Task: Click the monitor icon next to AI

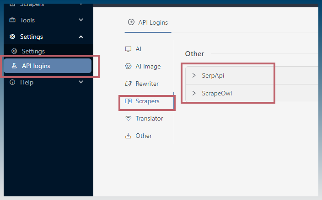Action: pos(128,49)
